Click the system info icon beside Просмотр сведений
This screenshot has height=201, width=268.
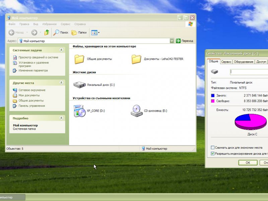tap(15, 57)
